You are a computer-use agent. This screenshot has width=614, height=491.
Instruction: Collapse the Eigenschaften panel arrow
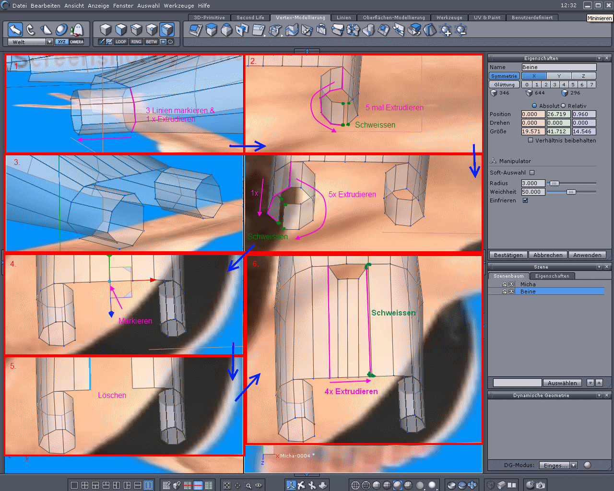(x=599, y=58)
